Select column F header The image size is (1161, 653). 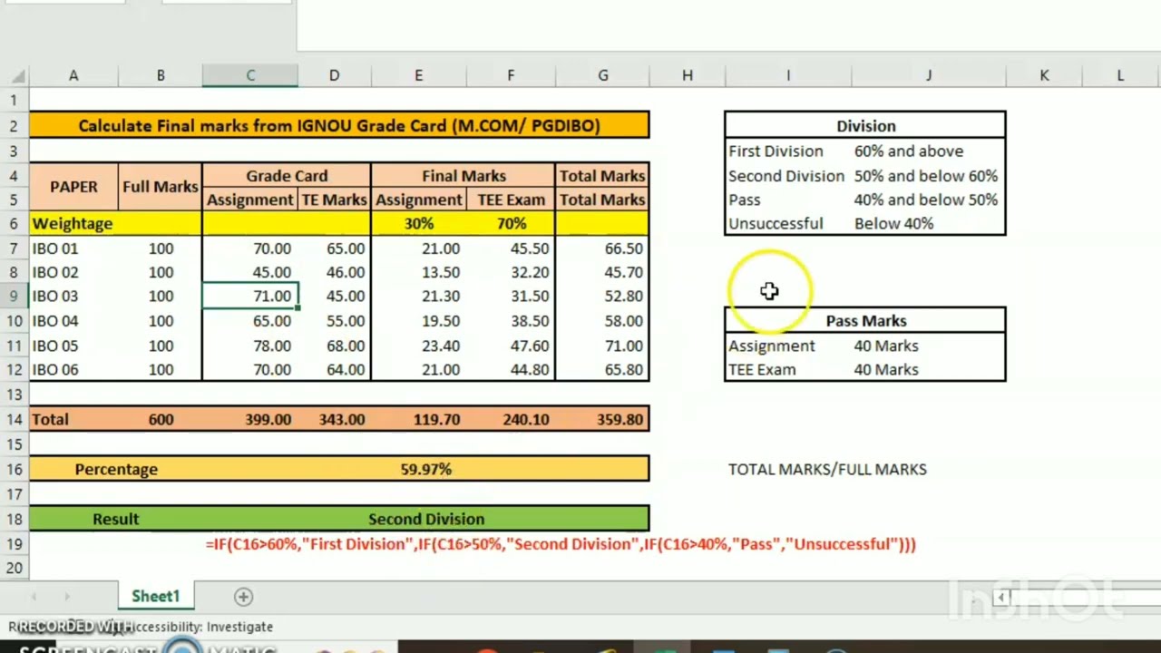coord(511,76)
